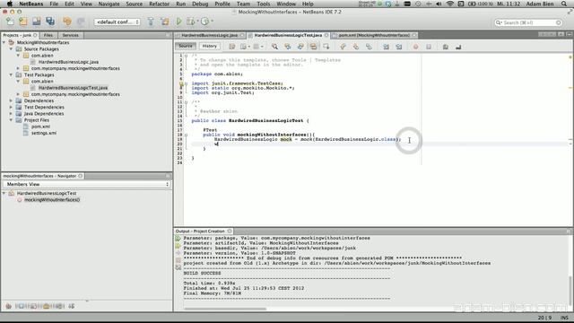Click the Open Project toolbar icon
The height and width of the screenshot is (323, 574).
tap(37, 22)
